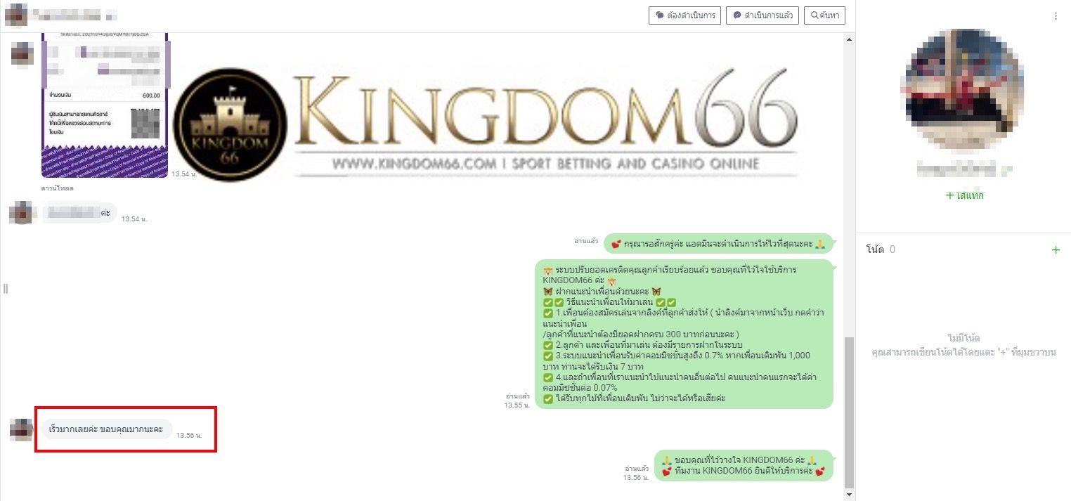Select the final KINGDOM66 thank-you message
The image size is (1071, 501).
[744, 465]
